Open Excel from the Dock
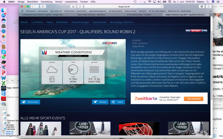223x139 pixels. [3, 83]
